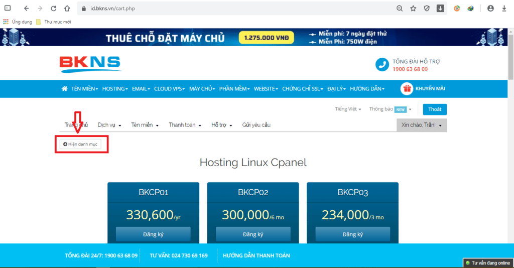Expand the Tên miền blue menu
Viewport: 514px width, 268px height.
coord(84,89)
